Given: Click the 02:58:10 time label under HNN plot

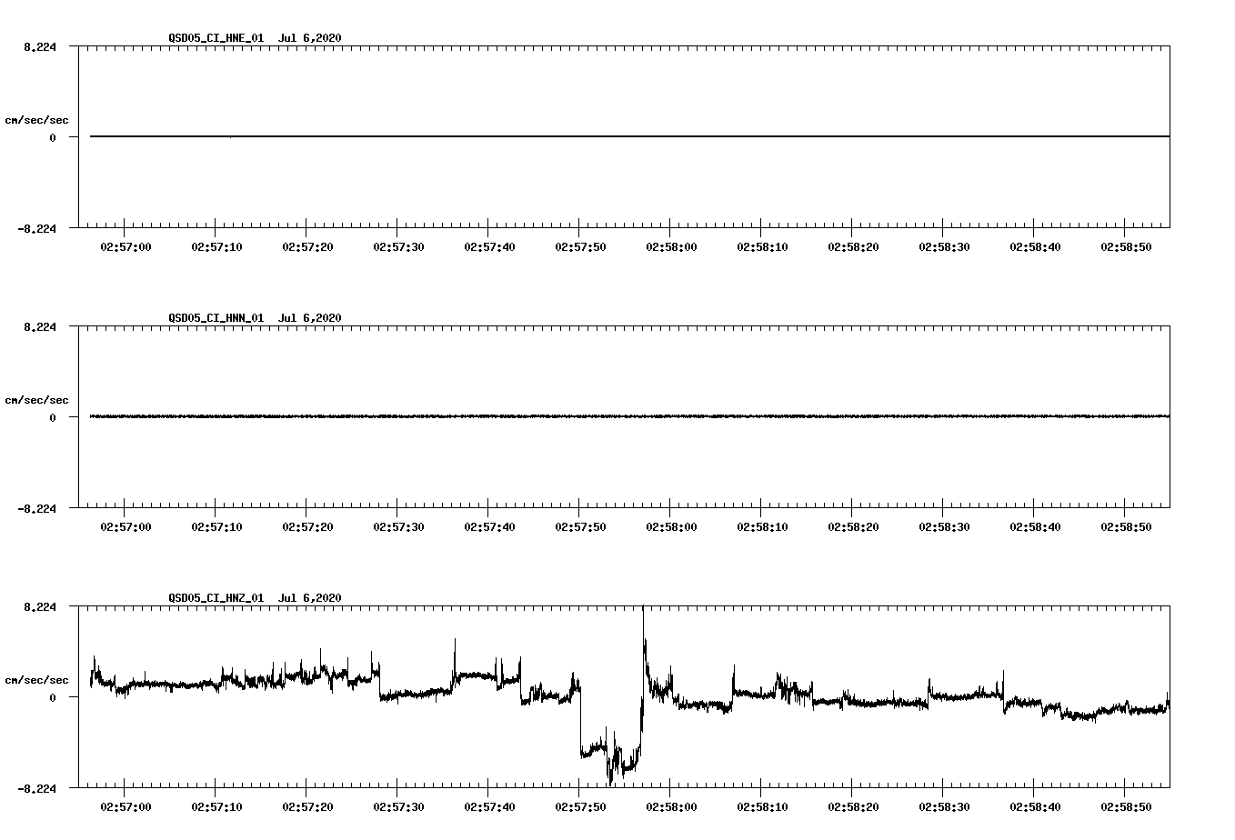Looking at the screenshot, I should pyautogui.click(x=762, y=526).
